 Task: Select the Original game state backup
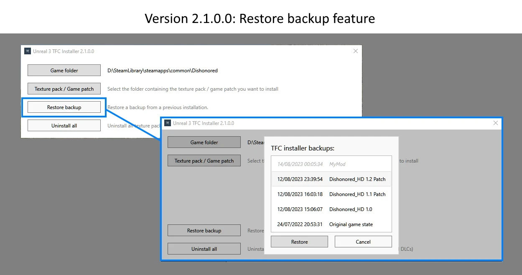click(x=331, y=224)
